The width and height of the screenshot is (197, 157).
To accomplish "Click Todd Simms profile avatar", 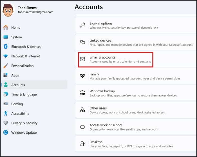I will click(8, 10).
